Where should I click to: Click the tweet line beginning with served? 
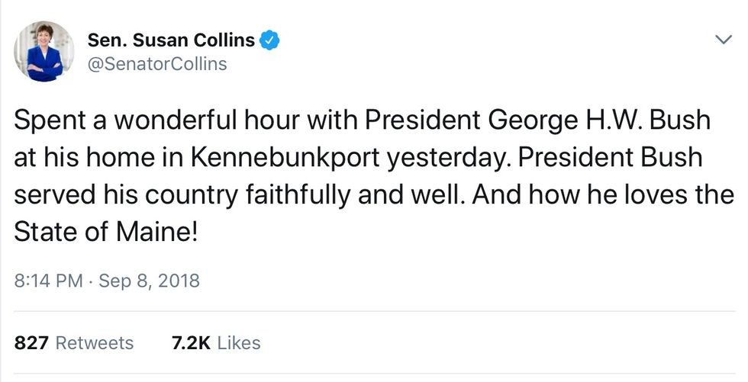click(374, 194)
